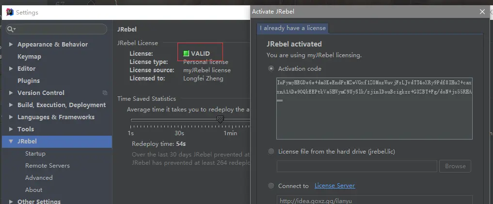Click the copy icon beside Version Control
Screen dimensions: 493x204
click(x=105, y=93)
